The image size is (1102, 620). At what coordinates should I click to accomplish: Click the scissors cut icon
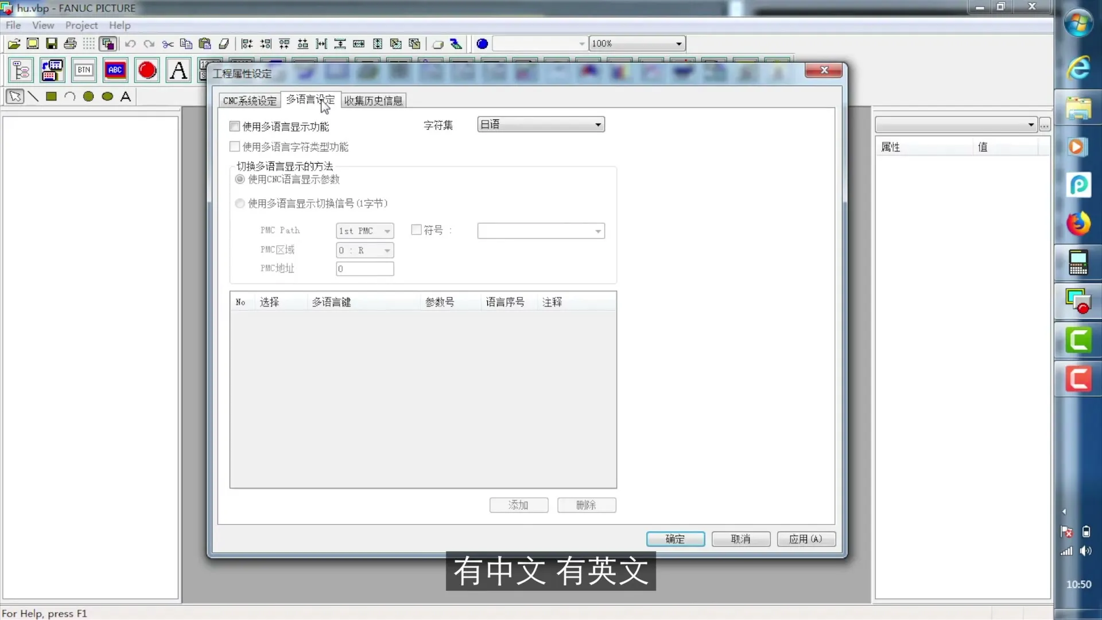168,44
